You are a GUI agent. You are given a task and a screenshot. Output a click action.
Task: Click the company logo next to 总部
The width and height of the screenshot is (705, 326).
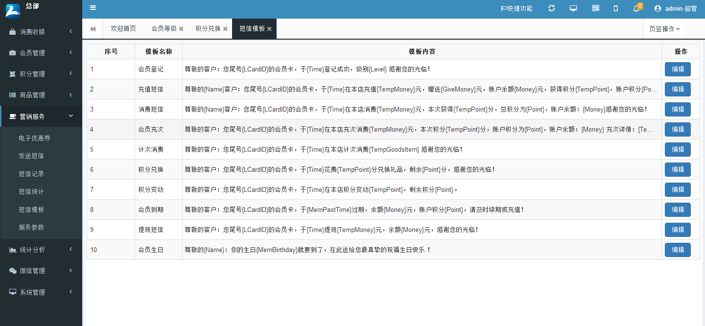point(13,10)
